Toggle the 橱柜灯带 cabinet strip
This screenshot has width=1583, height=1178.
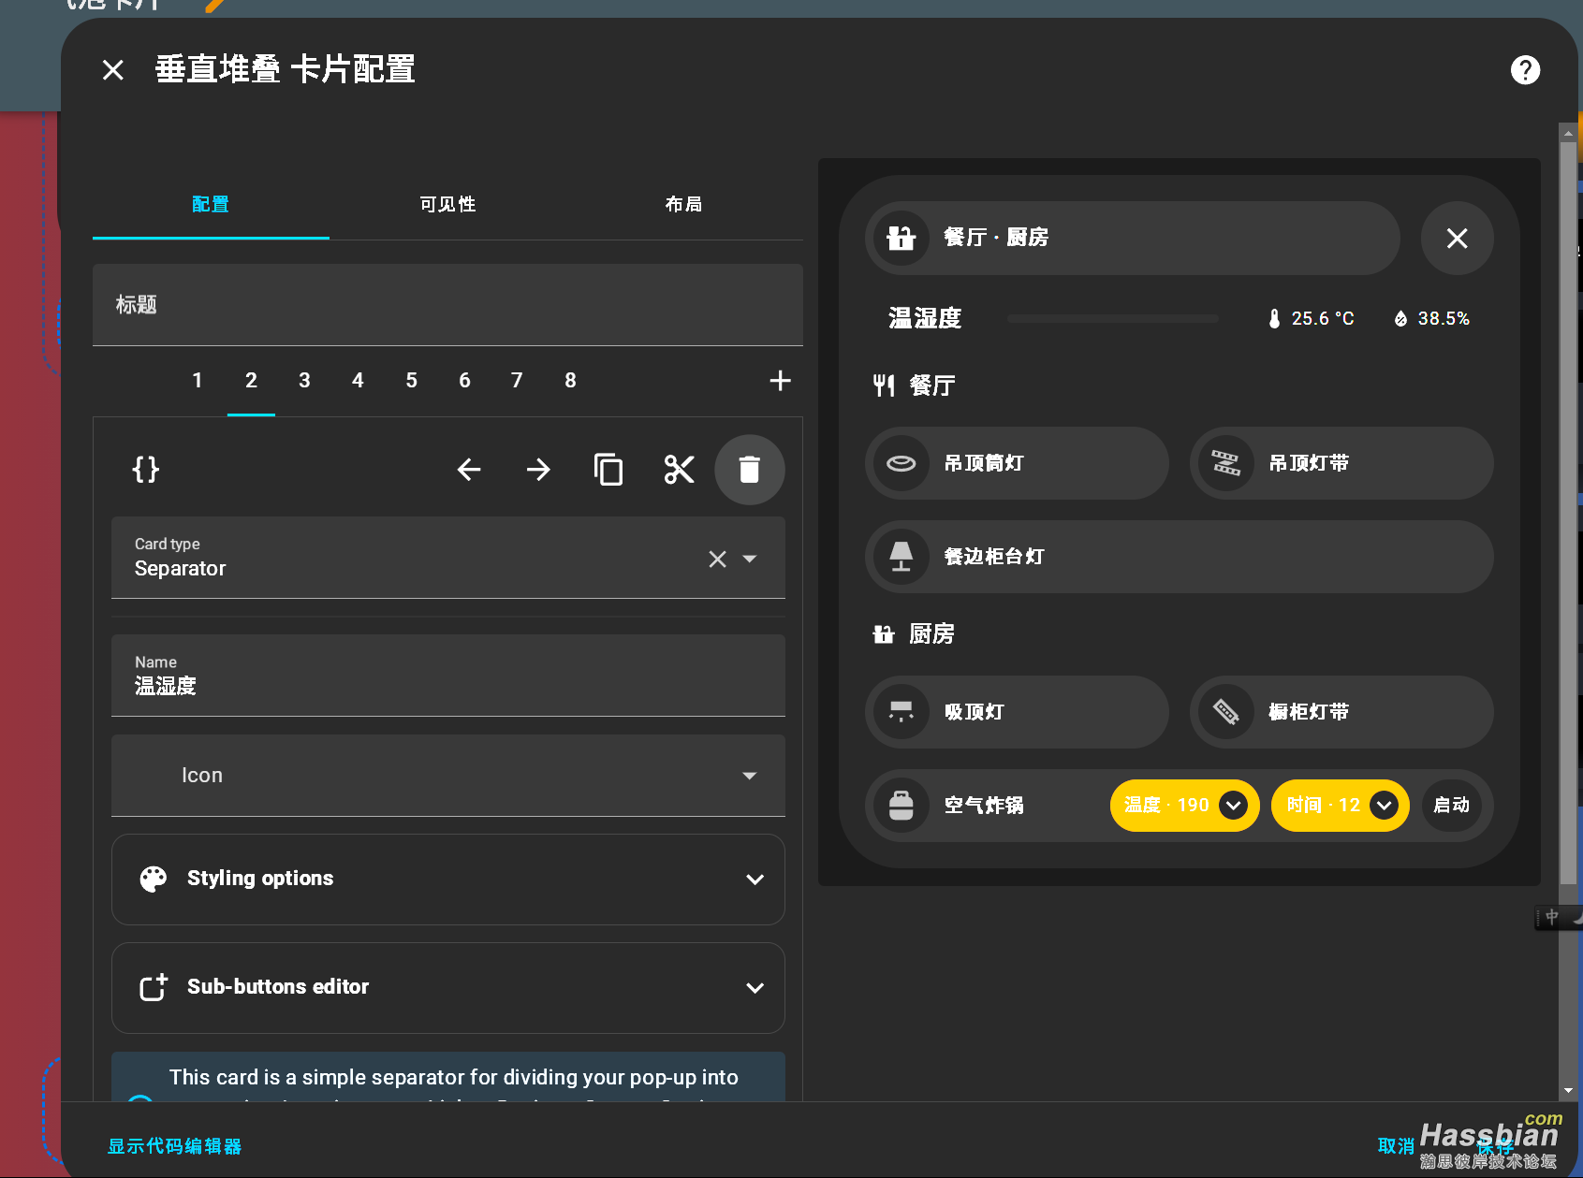pos(1341,712)
